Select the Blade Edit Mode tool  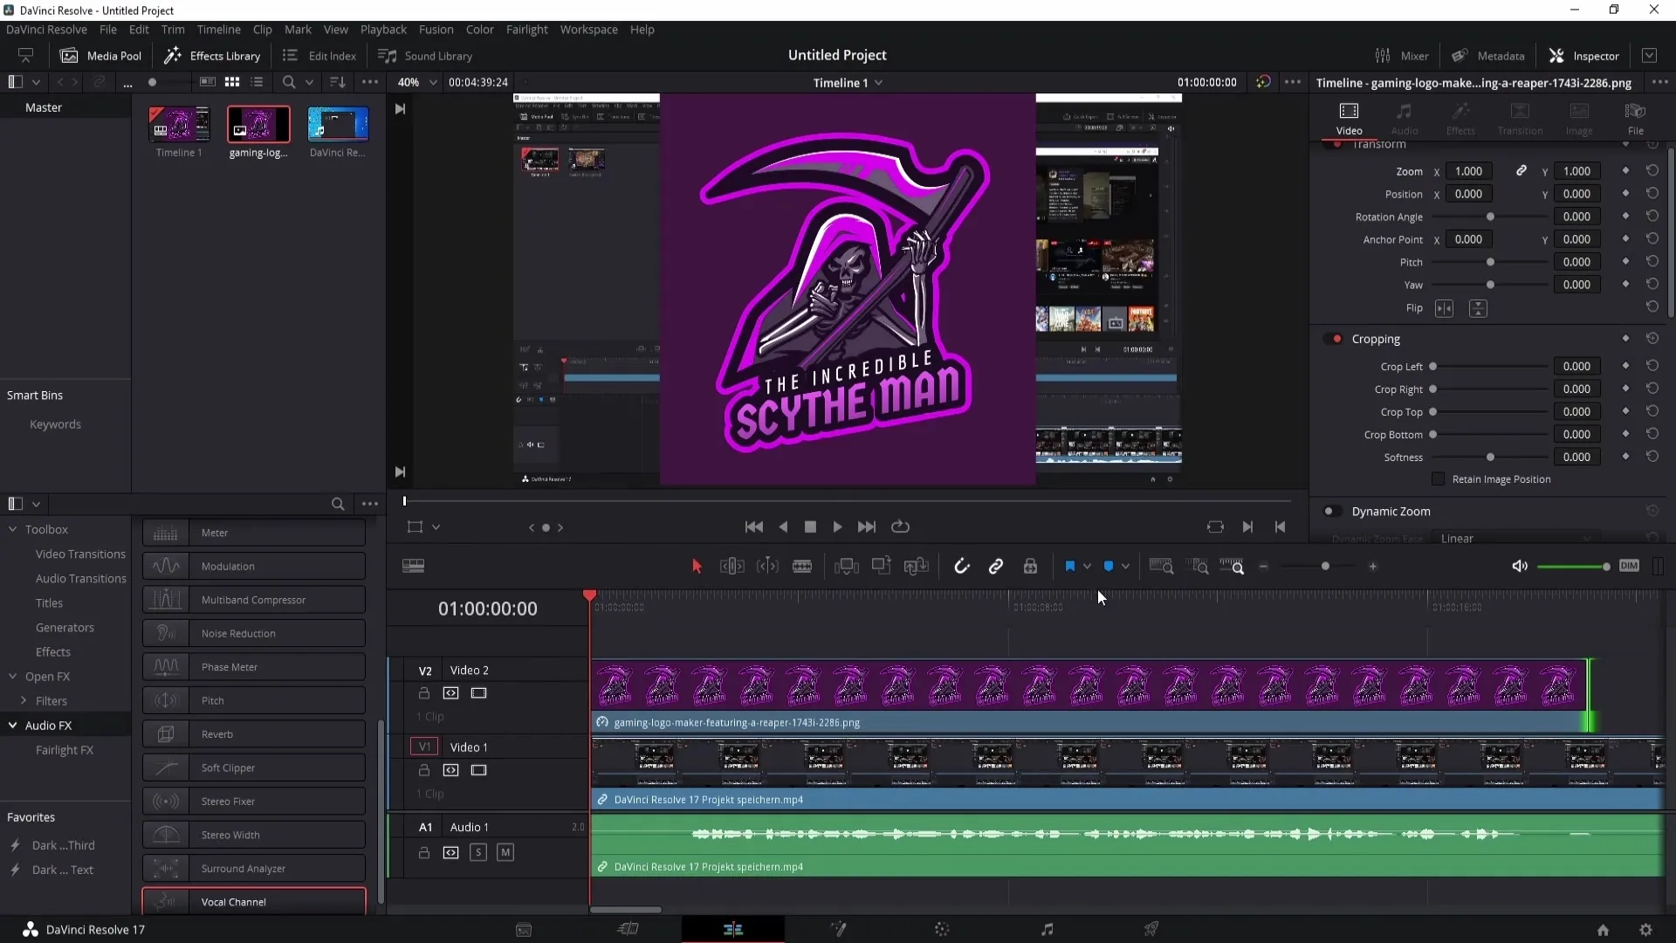click(802, 567)
